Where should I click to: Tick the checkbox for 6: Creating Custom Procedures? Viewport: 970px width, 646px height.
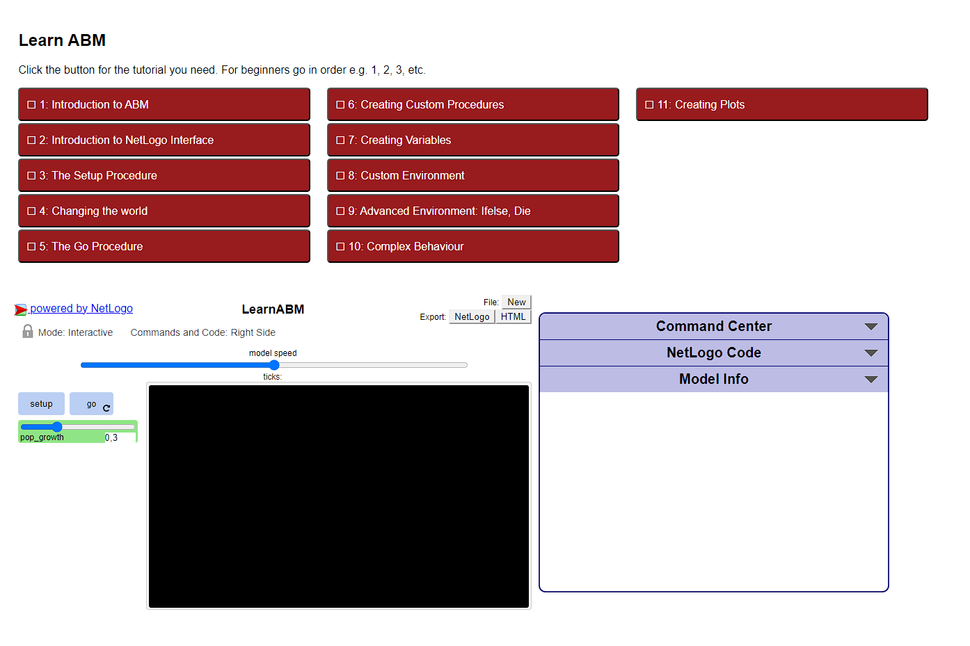[x=340, y=105]
